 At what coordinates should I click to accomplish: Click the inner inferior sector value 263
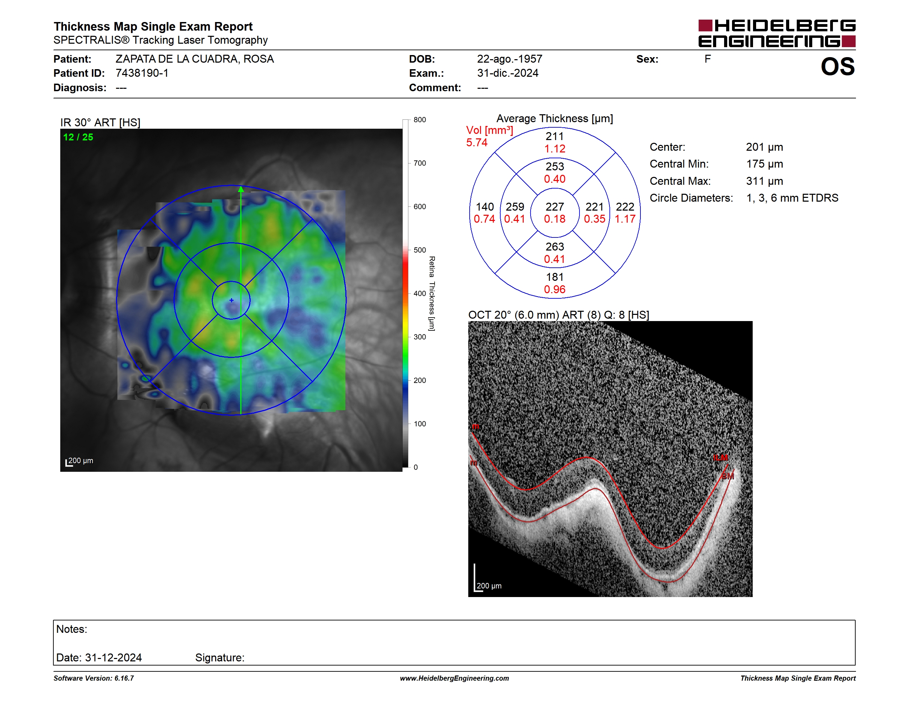555,247
